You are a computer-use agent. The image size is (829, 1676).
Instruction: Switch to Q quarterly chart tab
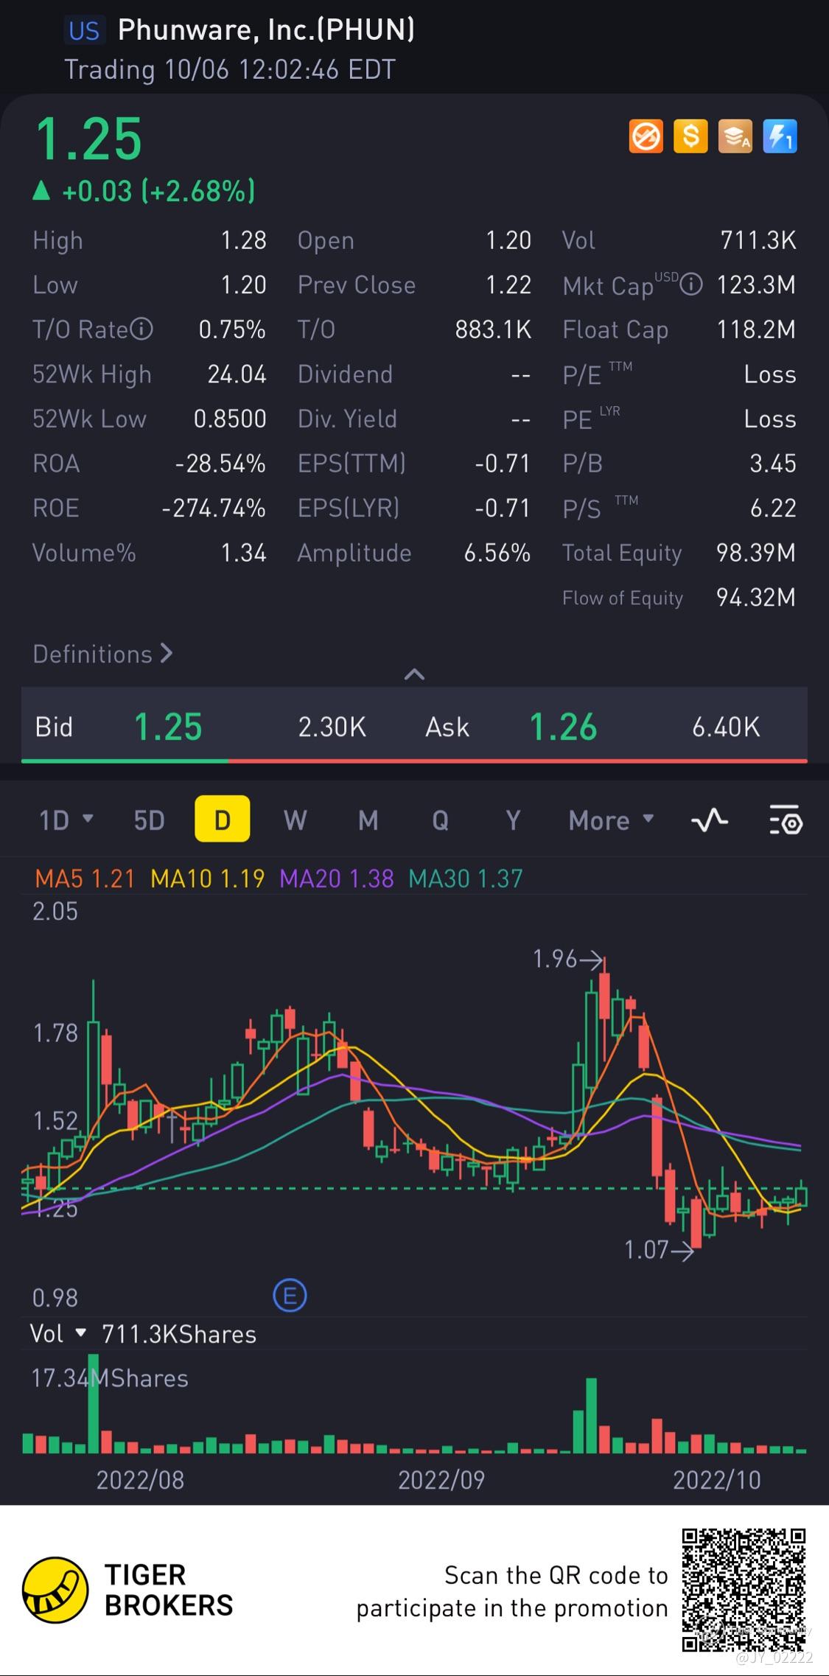(x=440, y=820)
